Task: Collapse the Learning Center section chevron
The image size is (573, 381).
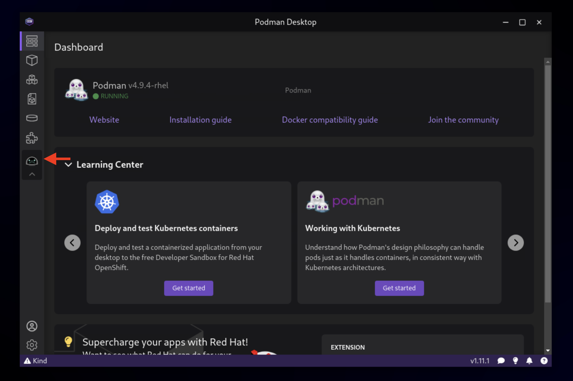Action: pyautogui.click(x=68, y=165)
